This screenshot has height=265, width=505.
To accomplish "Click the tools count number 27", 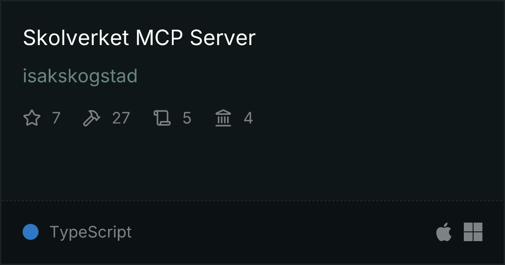I will coord(121,118).
